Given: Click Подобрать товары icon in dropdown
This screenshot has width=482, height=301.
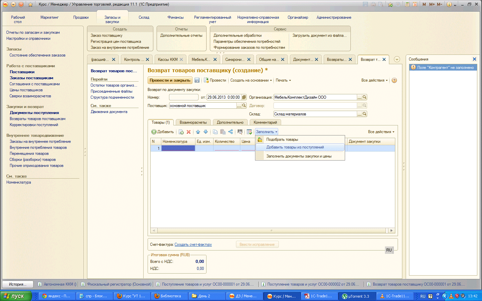Looking at the screenshot, I should coord(260,139).
